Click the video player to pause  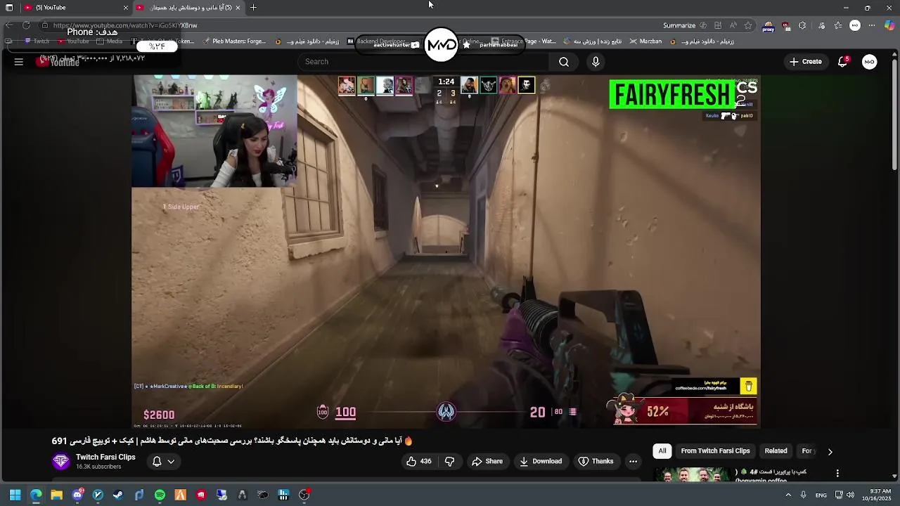446,252
